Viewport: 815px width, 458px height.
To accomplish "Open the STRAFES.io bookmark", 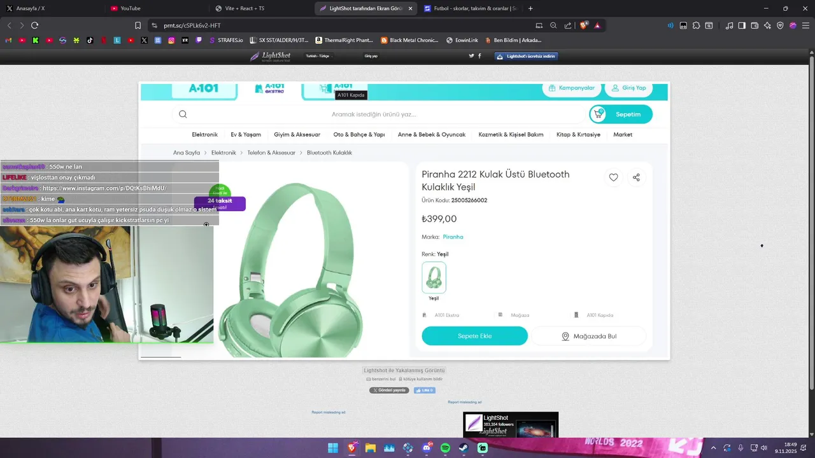I will [x=226, y=40].
